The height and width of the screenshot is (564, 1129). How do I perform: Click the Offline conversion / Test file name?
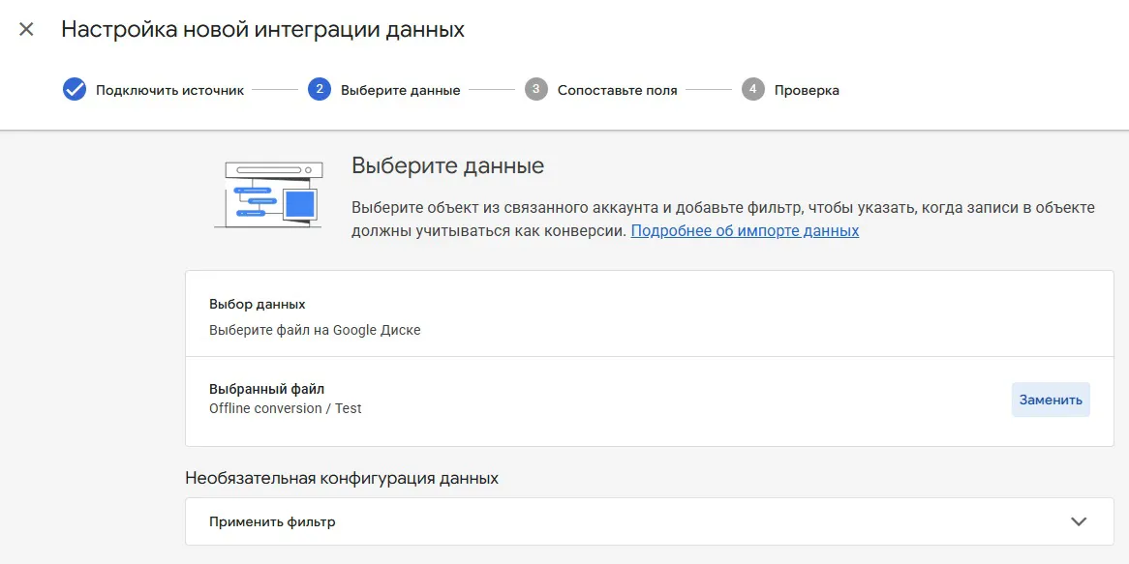click(x=285, y=408)
